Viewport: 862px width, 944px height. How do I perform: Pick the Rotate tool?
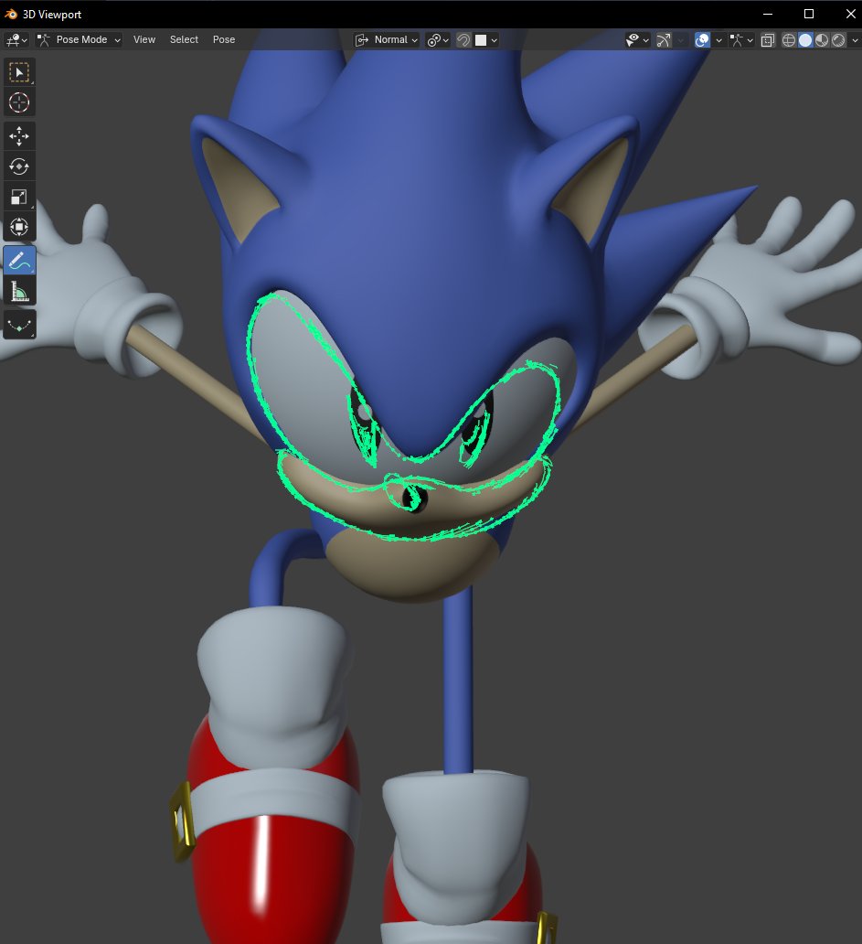19,166
